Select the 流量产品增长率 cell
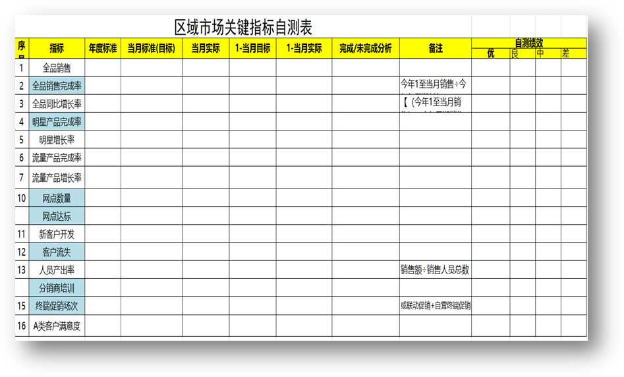The height and width of the screenshot is (377, 624). [x=57, y=177]
